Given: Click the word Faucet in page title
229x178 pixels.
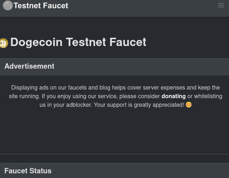Looking at the screenshot, I should coord(128,42).
